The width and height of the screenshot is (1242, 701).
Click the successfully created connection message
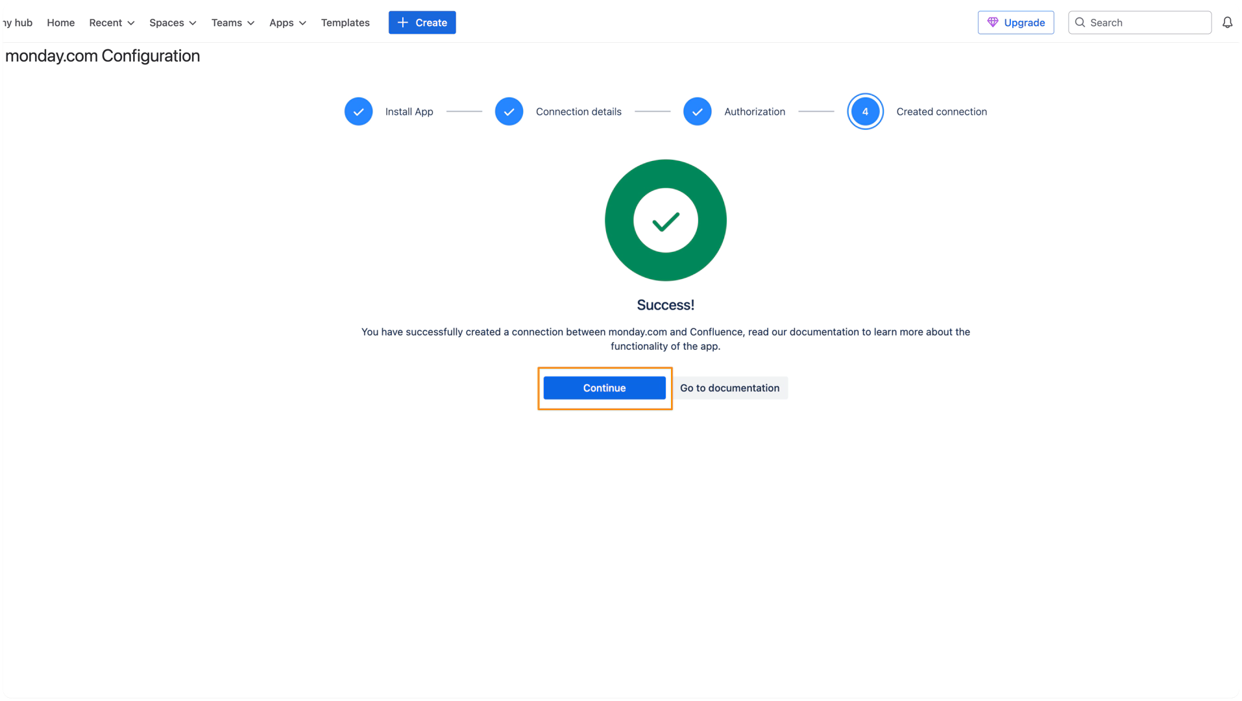(665, 339)
